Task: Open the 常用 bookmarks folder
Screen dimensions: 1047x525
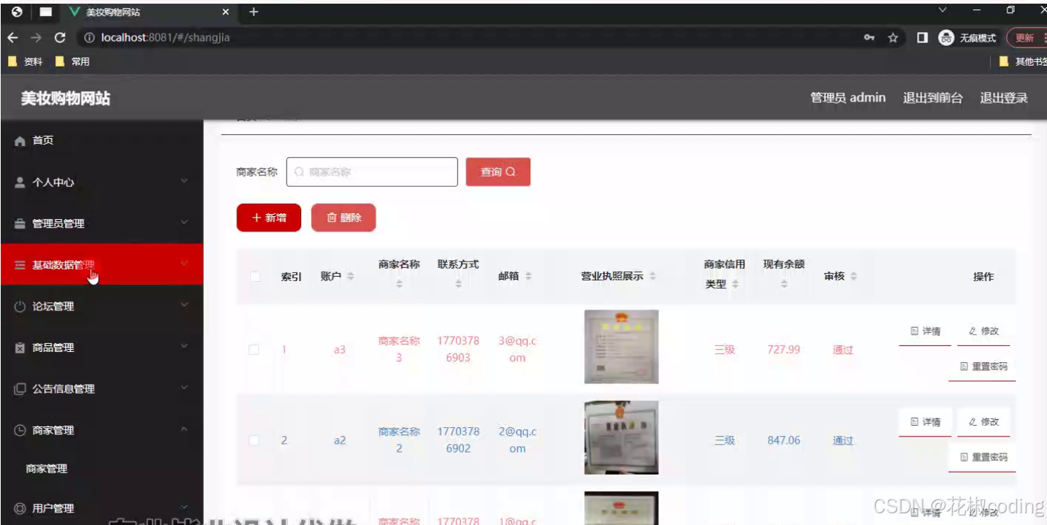Action: pos(72,62)
